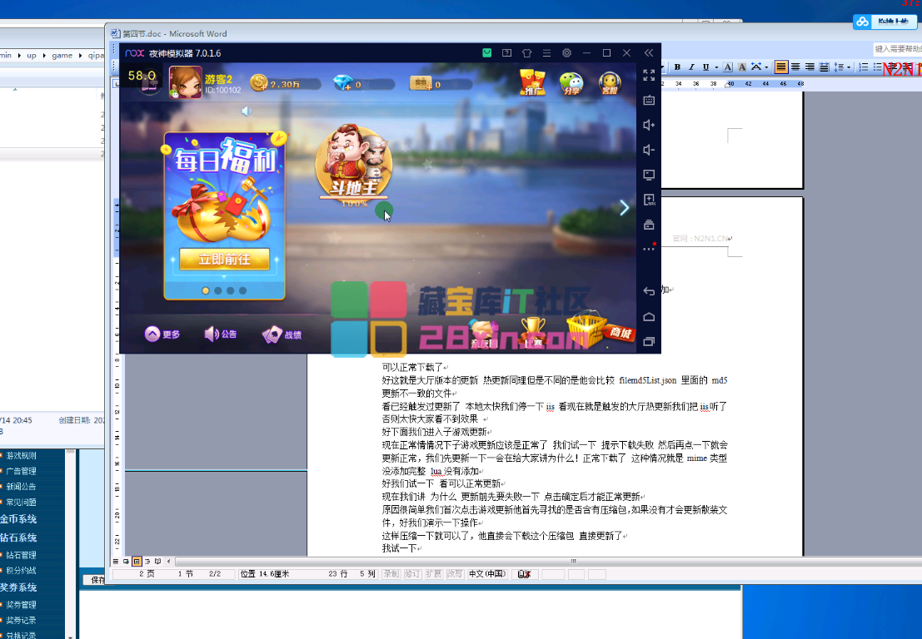Open the 客服 customer service icon

(610, 82)
